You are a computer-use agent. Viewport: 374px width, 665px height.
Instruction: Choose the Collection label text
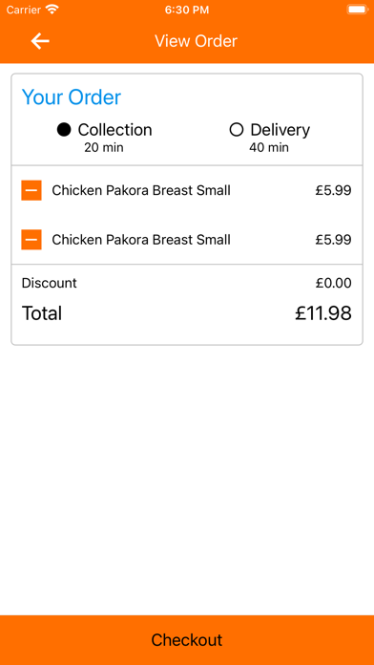pos(114,130)
